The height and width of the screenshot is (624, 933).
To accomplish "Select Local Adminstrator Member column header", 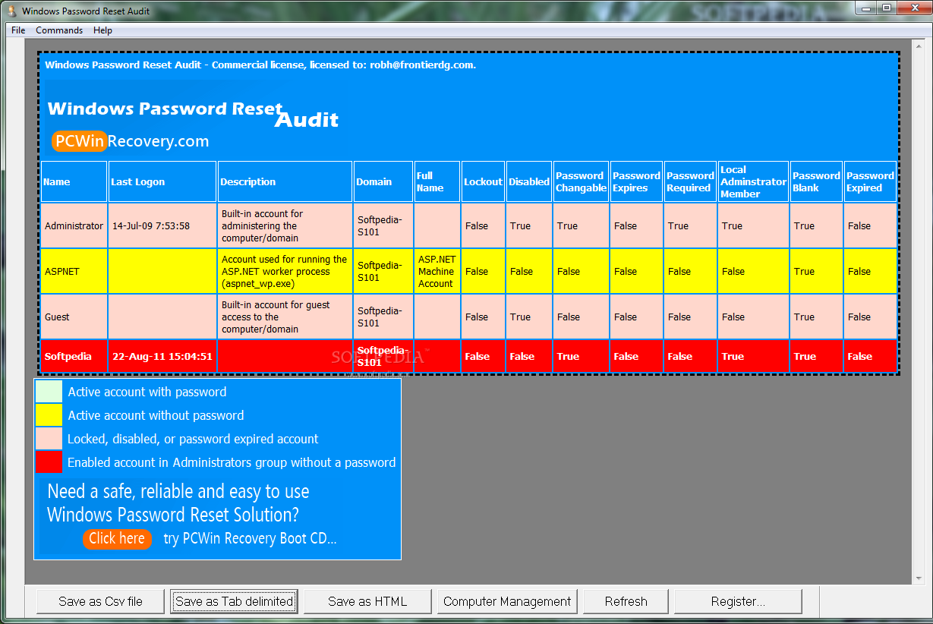I will [x=754, y=181].
